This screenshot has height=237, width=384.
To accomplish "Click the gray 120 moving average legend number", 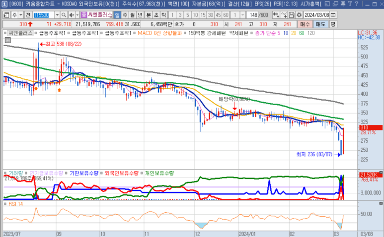I will [x=311, y=33].
